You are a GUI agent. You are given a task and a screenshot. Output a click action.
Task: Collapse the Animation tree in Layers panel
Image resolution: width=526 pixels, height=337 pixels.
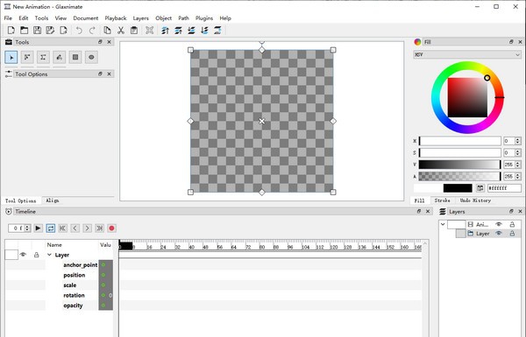(443, 224)
